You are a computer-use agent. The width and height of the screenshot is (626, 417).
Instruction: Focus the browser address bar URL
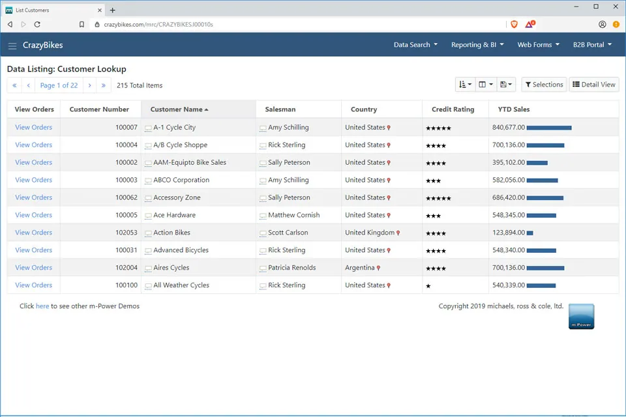pyautogui.click(x=158, y=24)
